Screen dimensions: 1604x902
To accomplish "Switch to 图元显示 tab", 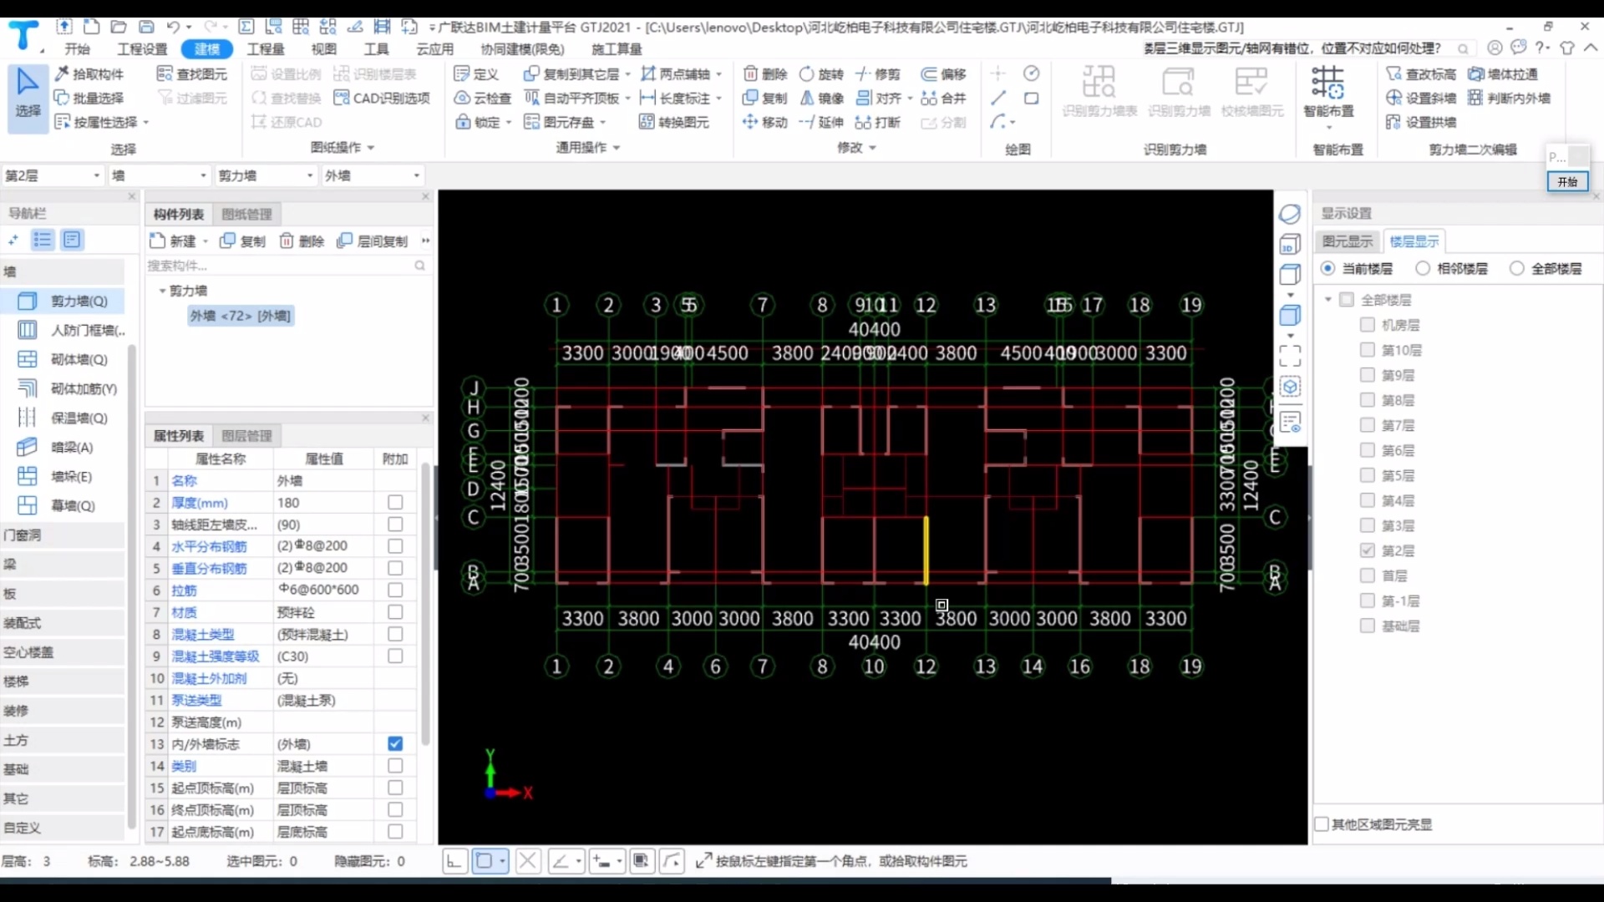I will (x=1347, y=241).
